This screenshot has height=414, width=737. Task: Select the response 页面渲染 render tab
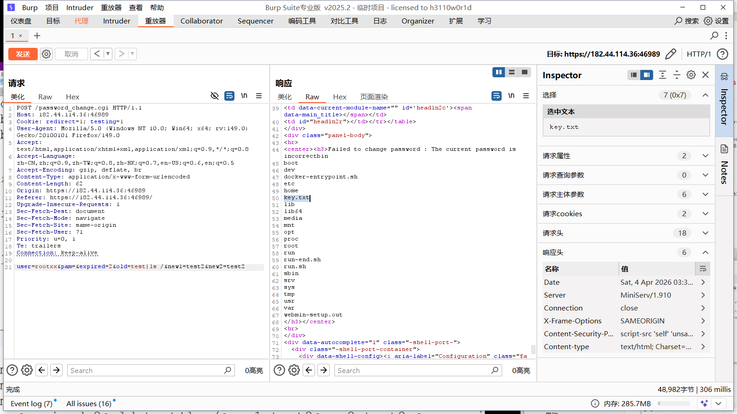point(374,97)
